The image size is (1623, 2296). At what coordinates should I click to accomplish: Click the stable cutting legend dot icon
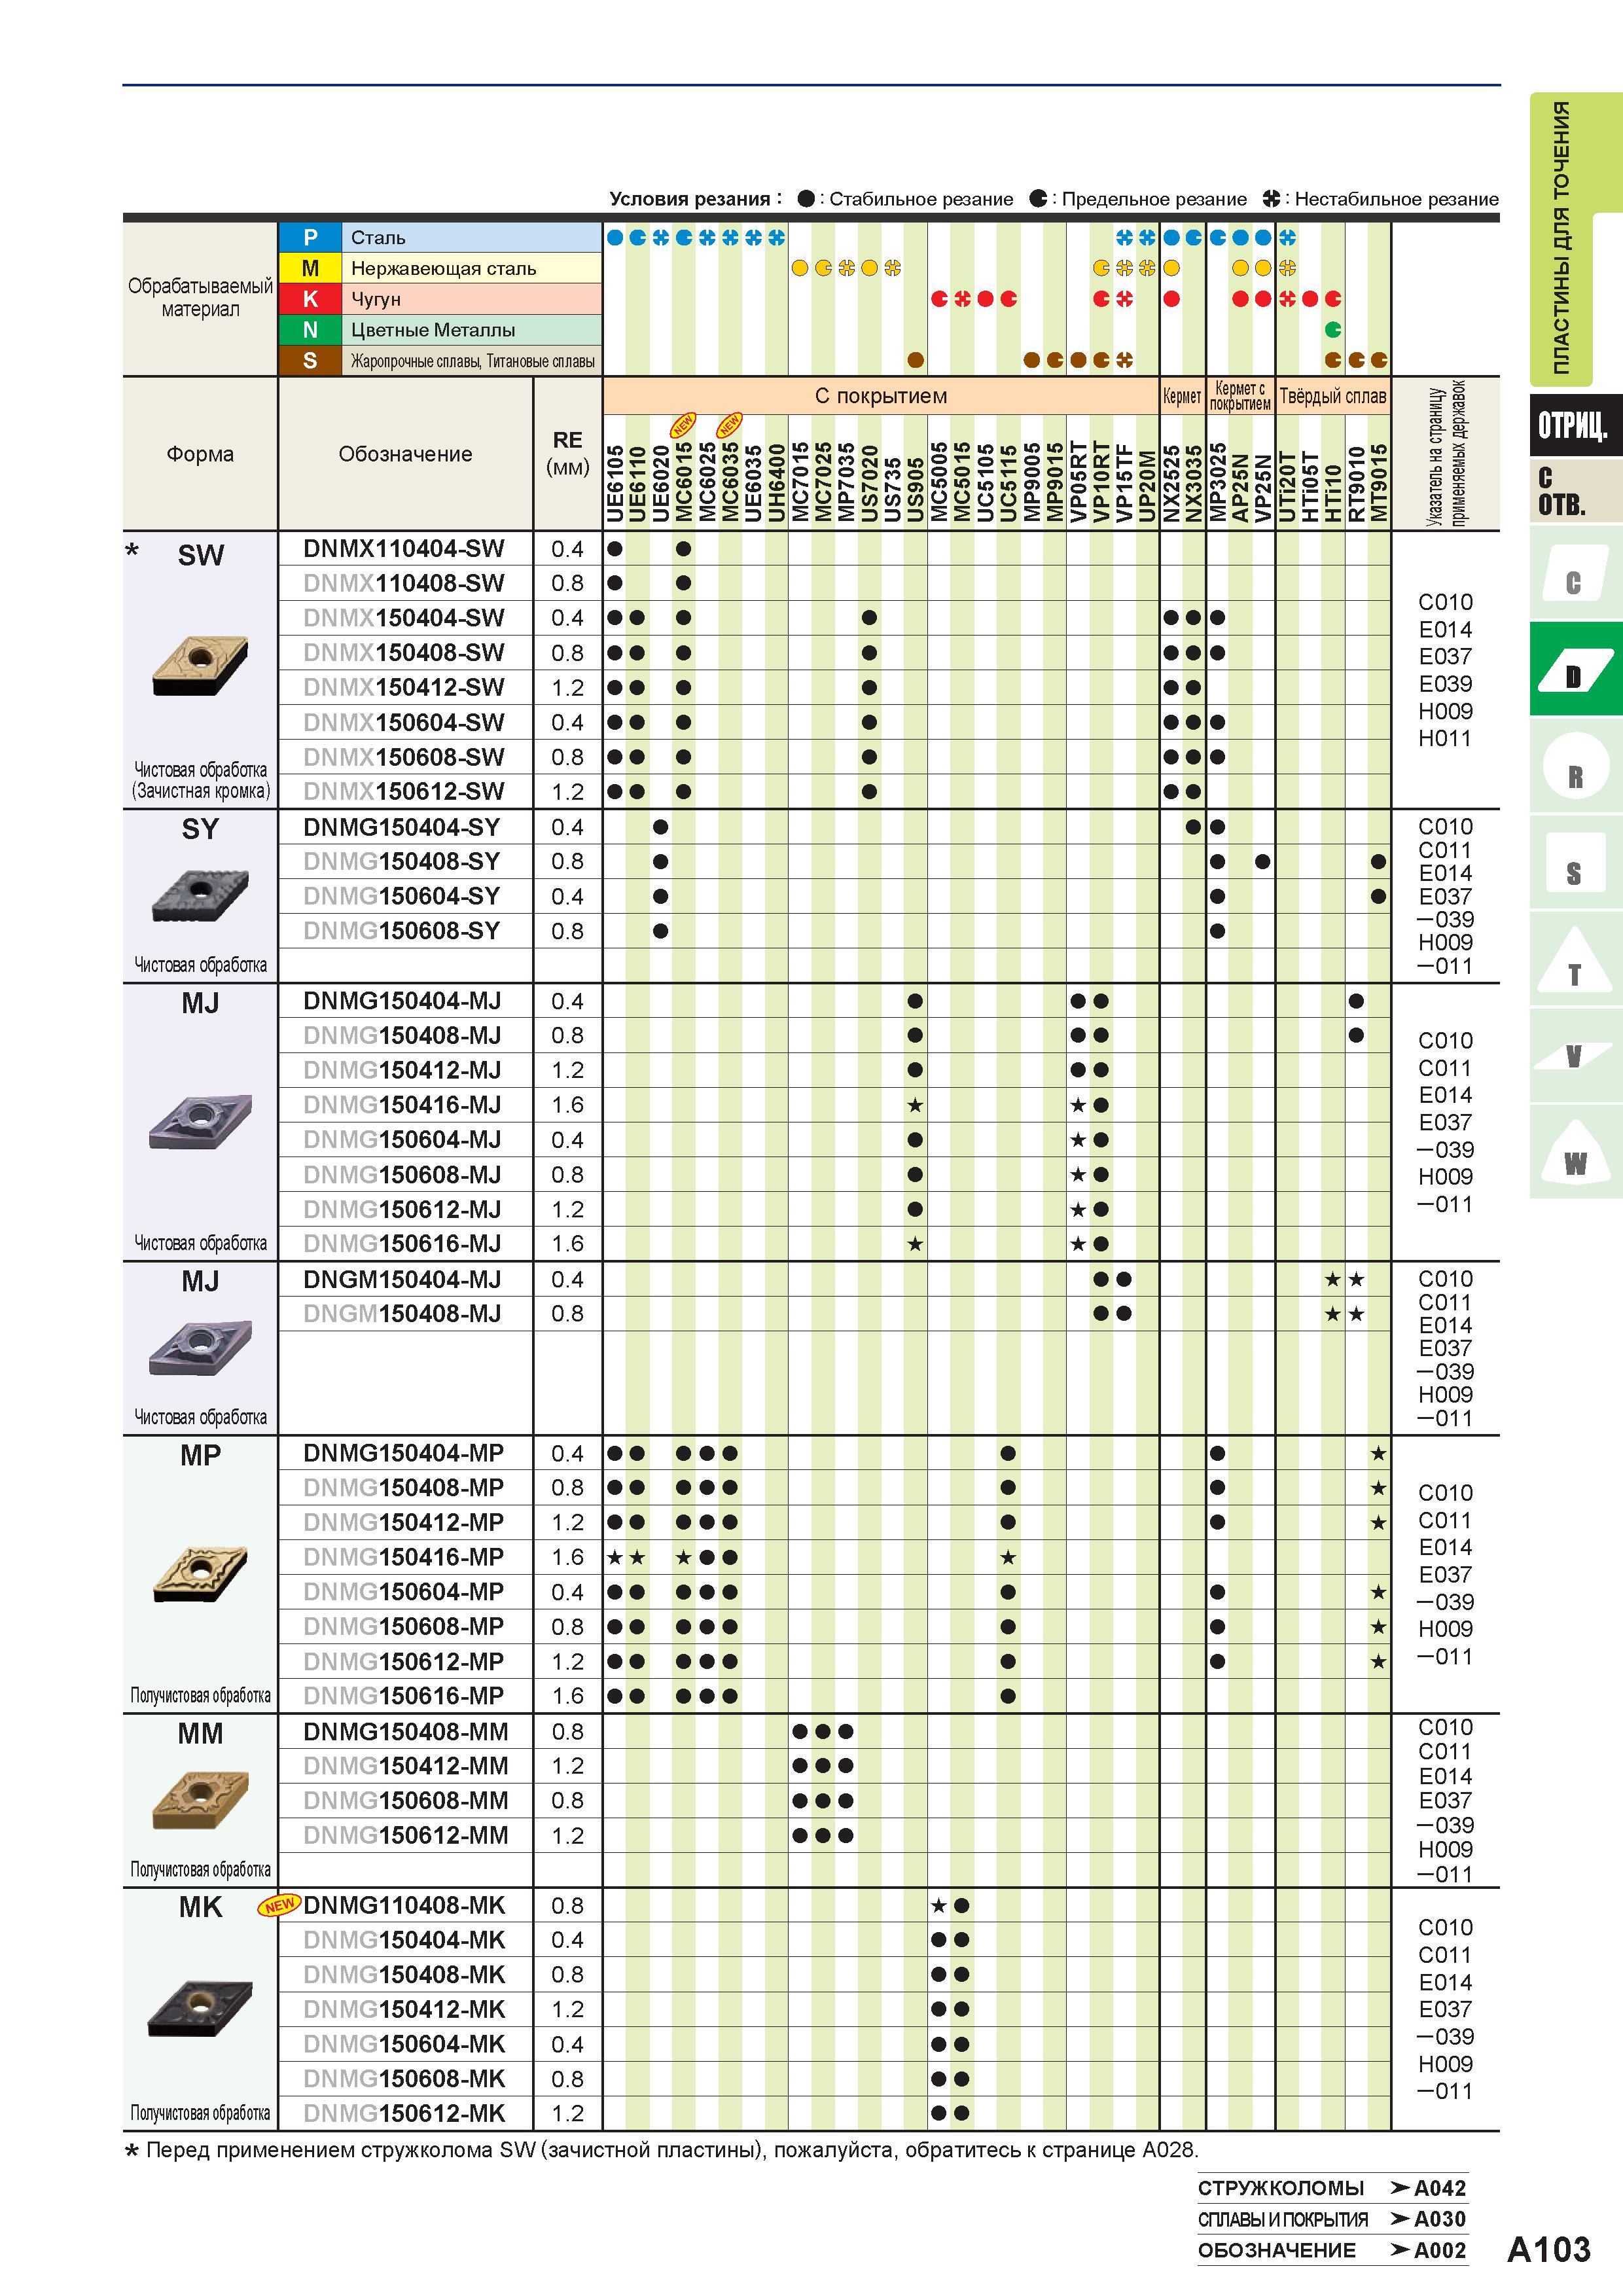click(806, 199)
